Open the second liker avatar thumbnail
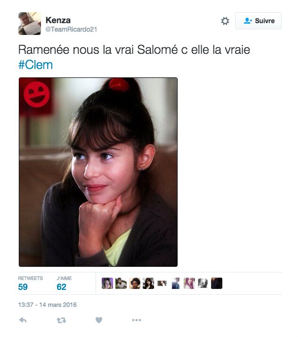Viewport: 301px width, 339px height. [121, 283]
